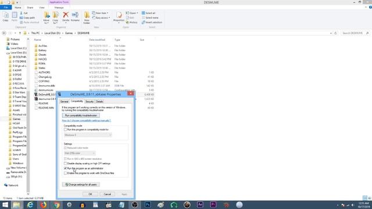Click Local Disk (D:) in address breadcrumb
The height and width of the screenshot is (209, 372).
tap(52, 33)
